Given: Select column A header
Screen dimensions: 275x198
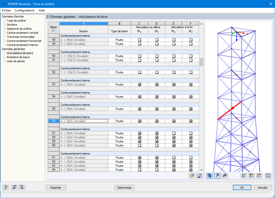Looking at the screenshot, I should click(84, 24).
